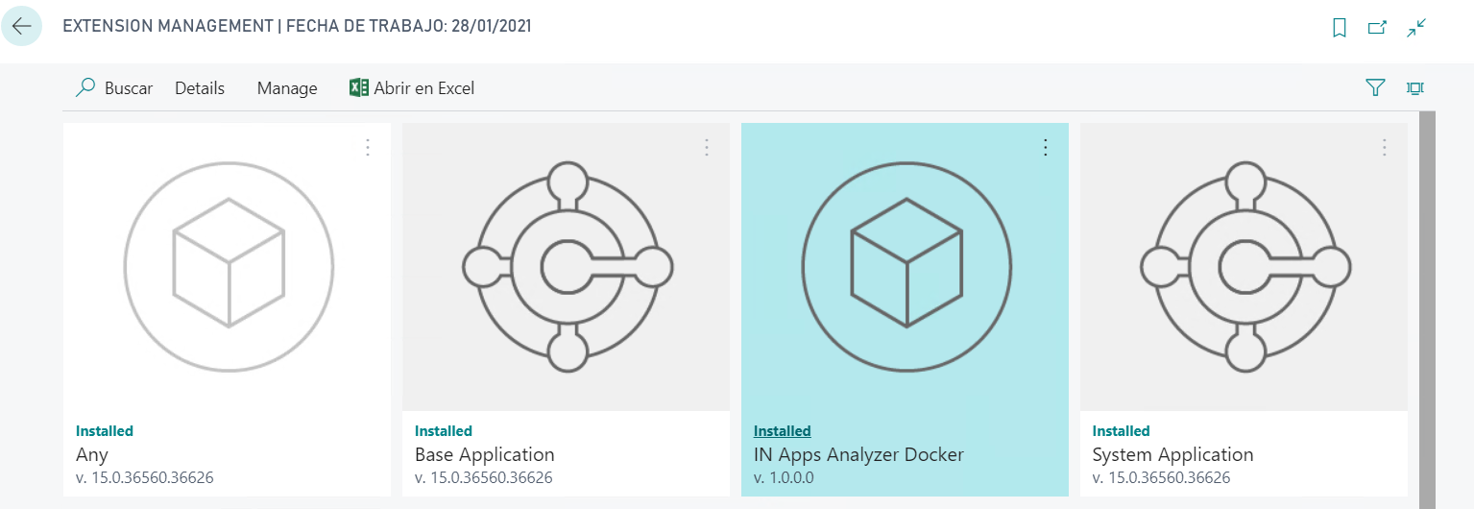This screenshot has width=1474, height=509.
Task: Collapse the page using the diagonal arrows icon
Action: pyautogui.click(x=1416, y=28)
